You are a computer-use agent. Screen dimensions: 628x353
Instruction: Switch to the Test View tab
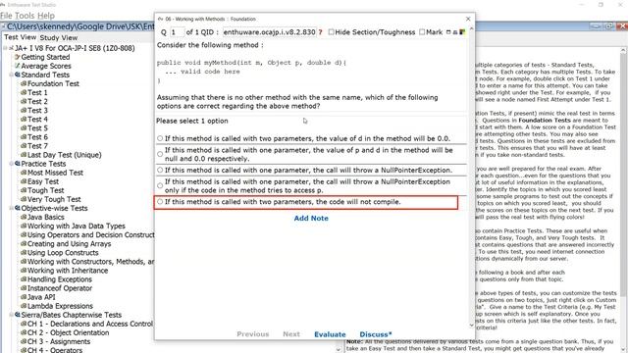pyautogui.click(x=20, y=37)
